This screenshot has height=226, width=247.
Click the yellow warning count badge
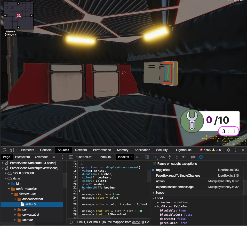[217, 150]
